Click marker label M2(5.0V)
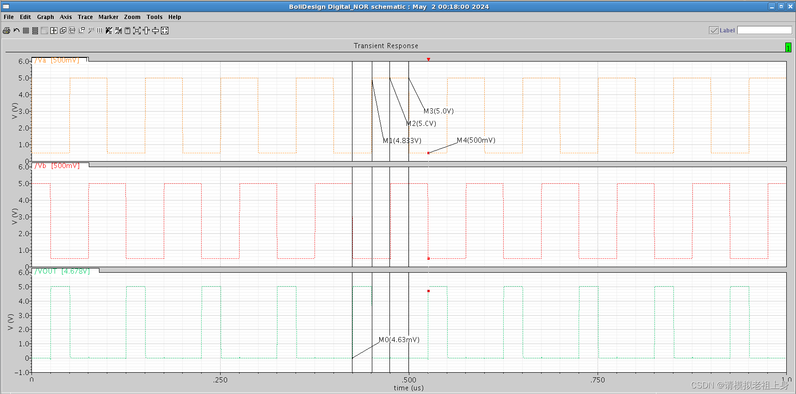Image resolution: width=796 pixels, height=394 pixels. pos(421,124)
